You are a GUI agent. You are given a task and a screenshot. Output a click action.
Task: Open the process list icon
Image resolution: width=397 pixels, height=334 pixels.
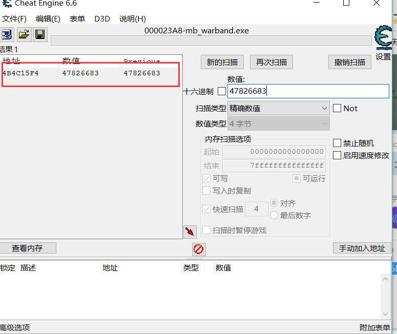coord(7,34)
